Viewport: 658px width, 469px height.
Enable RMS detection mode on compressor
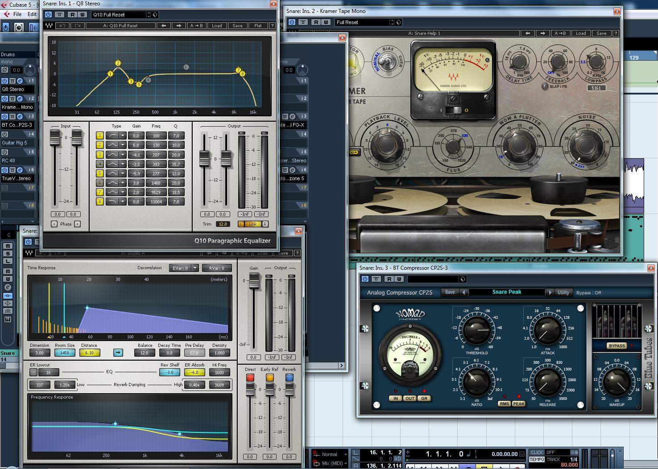point(504,404)
